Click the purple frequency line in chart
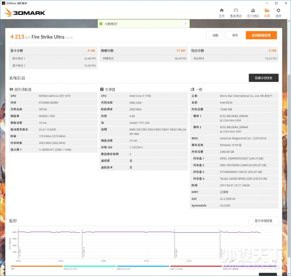Image resolution: width=291 pixels, height=276 pixels. [x=126, y=232]
